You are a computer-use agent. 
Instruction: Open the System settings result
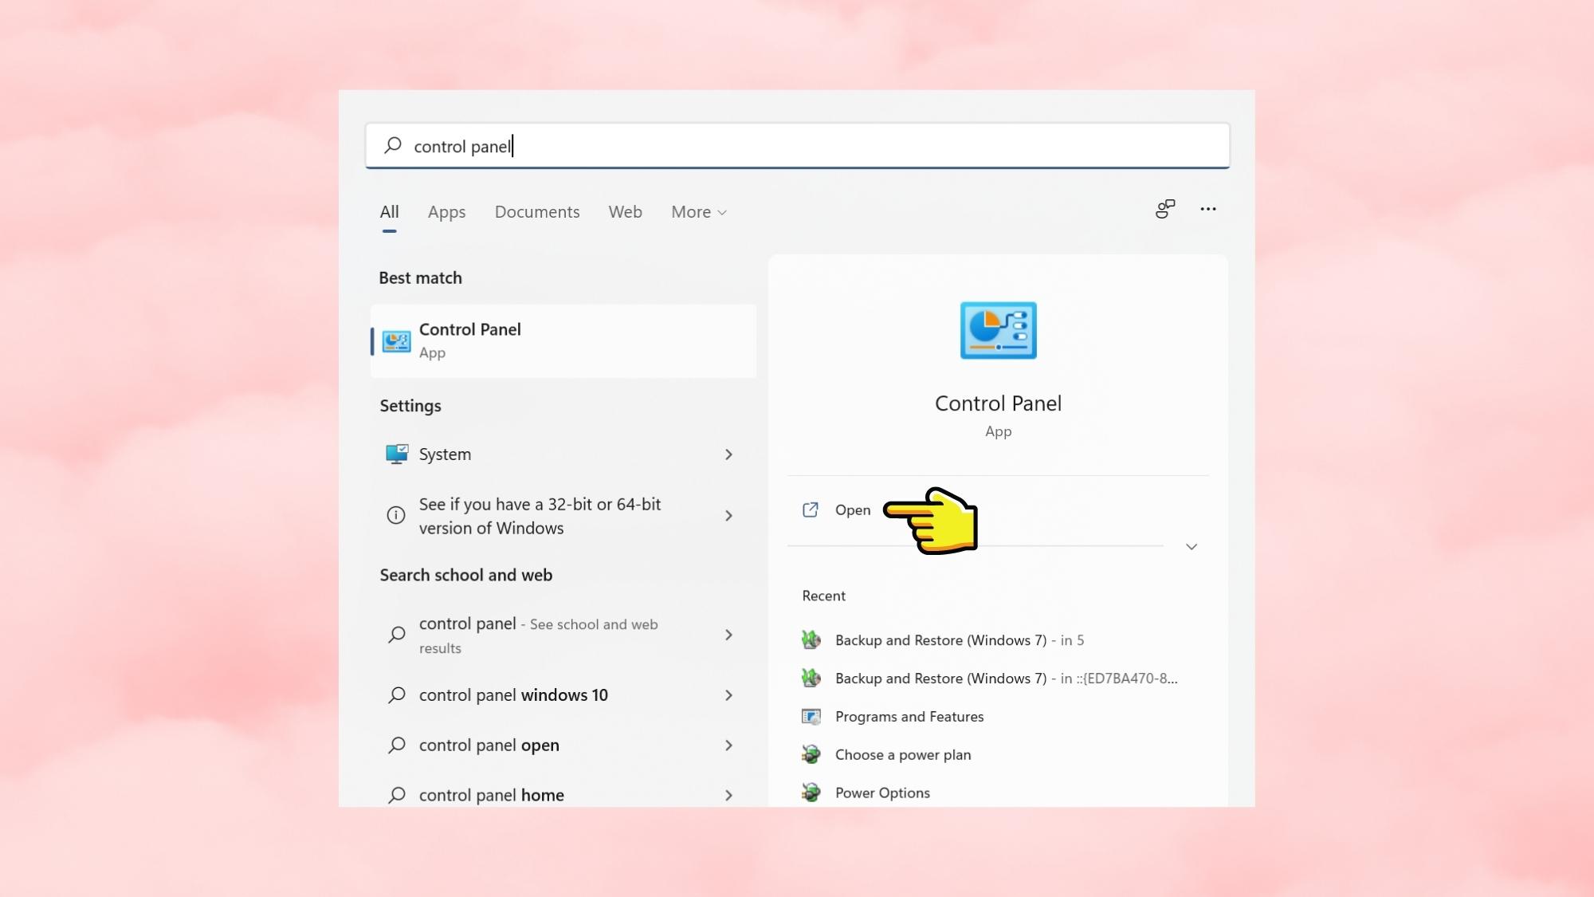pos(563,454)
